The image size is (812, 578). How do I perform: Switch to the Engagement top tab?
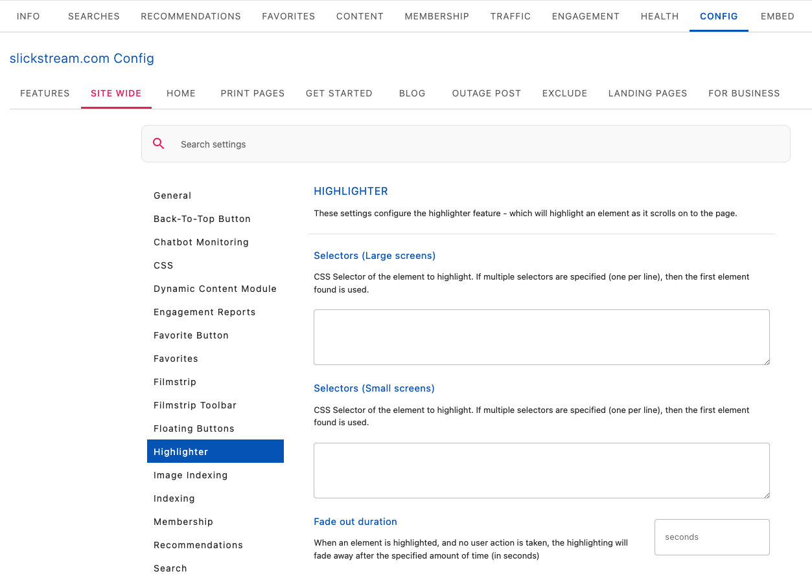[585, 16]
